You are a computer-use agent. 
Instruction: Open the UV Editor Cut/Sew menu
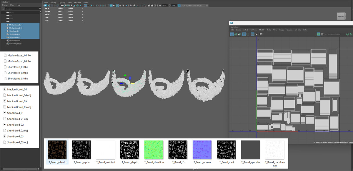254,30
